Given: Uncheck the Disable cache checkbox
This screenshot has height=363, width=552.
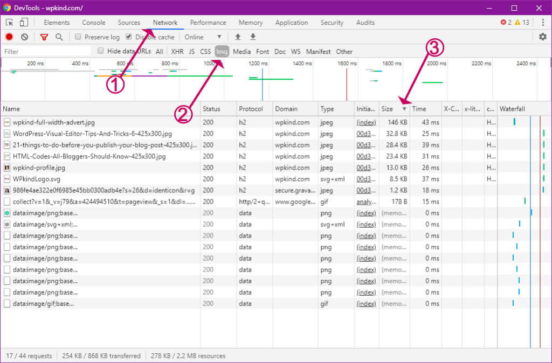Looking at the screenshot, I should click(129, 37).
